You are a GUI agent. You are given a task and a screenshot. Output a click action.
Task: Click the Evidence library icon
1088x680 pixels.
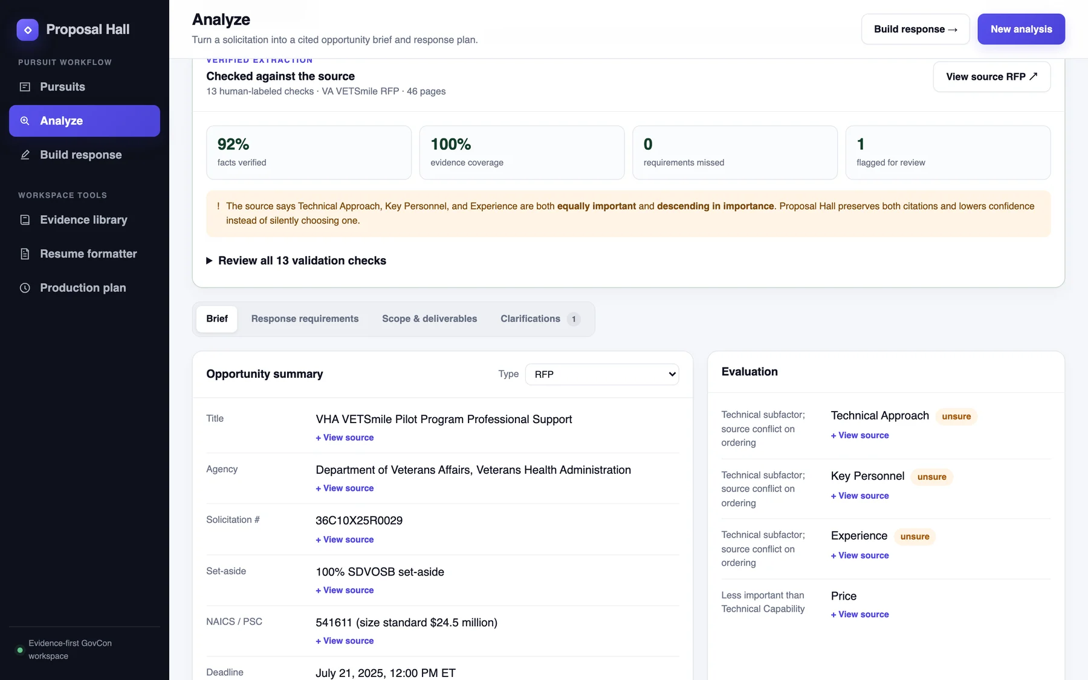click(25, 220)
